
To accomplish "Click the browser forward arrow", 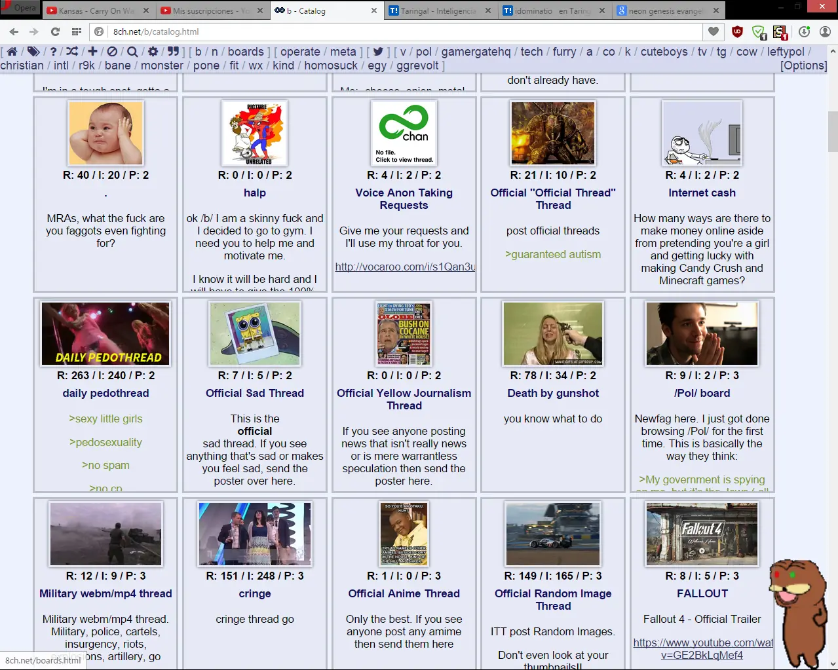I will [x=34, y=31].
